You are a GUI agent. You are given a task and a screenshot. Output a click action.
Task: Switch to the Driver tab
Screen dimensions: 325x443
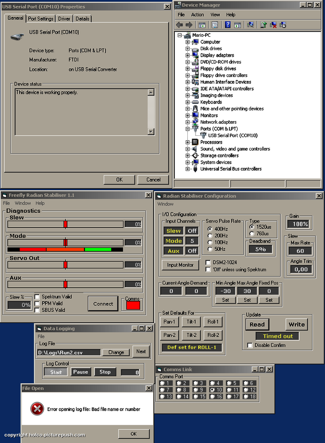click(64, 19)
